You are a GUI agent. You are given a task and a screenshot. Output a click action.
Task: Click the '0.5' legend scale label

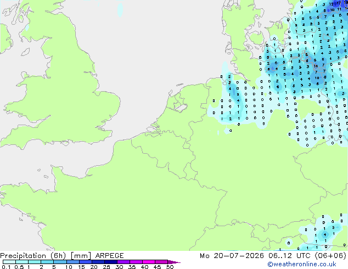pyautogui.click(x=19, y=267)
